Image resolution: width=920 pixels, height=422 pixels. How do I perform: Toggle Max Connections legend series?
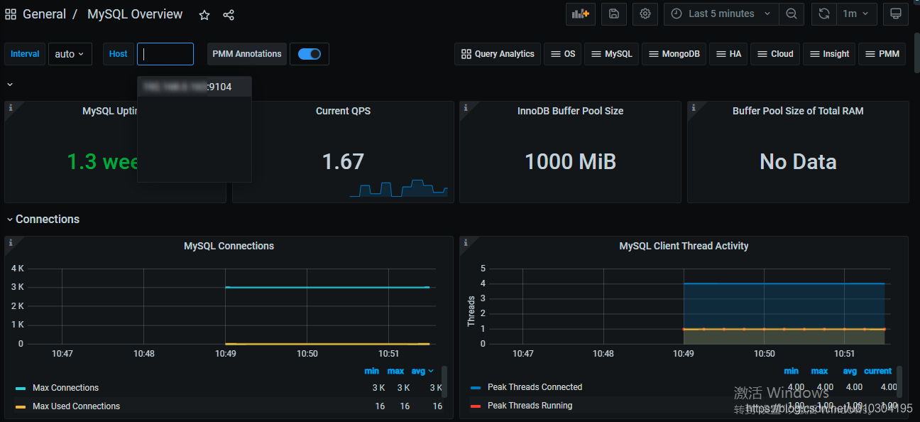pyautogui.click(x=65, y=388)
